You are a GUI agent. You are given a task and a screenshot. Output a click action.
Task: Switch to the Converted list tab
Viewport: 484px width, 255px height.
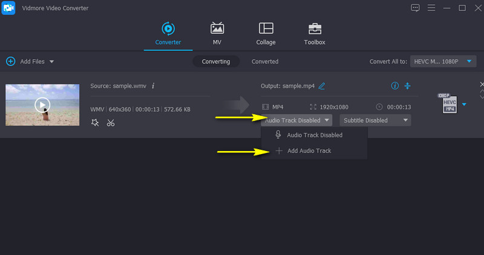[x=265, y=62]
